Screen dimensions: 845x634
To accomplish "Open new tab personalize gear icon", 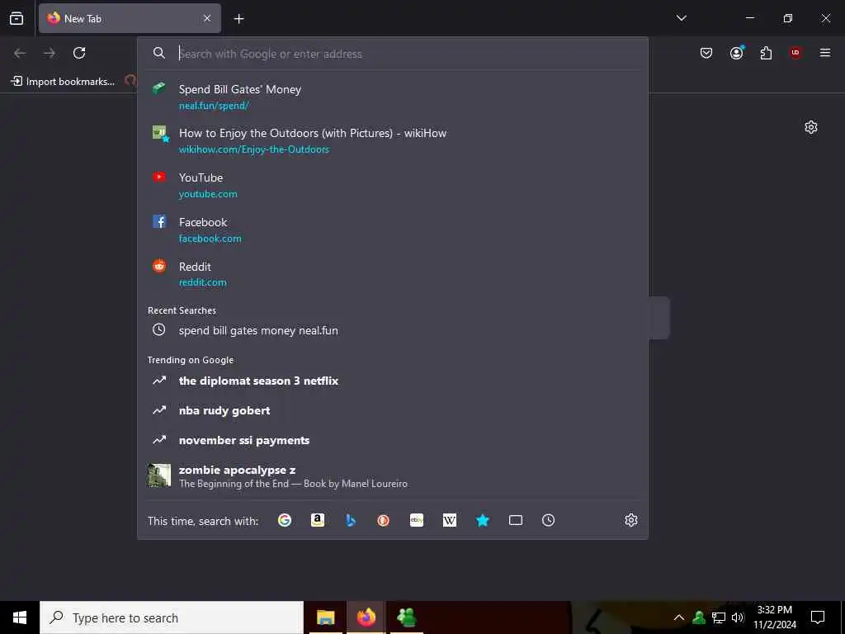I will 811,127.
